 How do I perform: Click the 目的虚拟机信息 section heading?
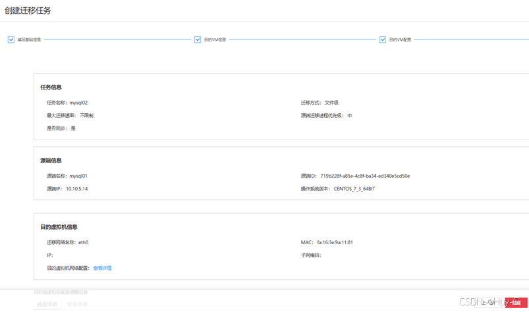(x=59, y=227)
